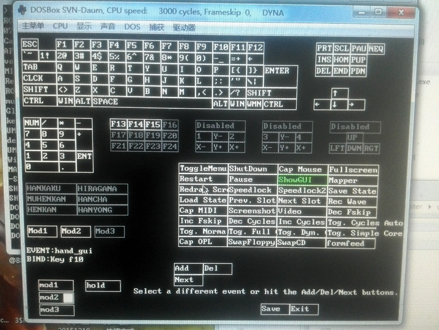This screenshot has width=439, height=330.
Task: Select the ShutDown event
Action: tap(253, 169)
